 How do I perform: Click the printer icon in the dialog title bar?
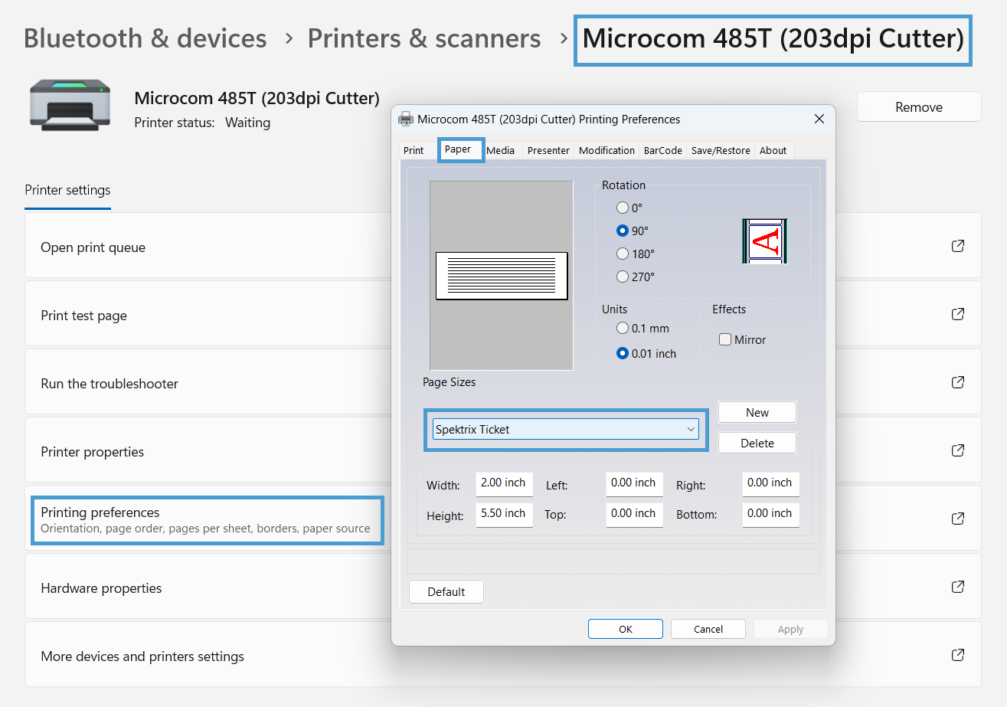click(x=405, y=119)
